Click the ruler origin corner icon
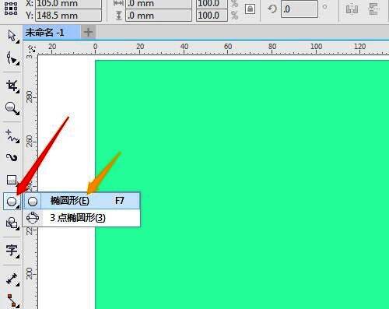Viewport: 389px width, 309px height. [31, 48]
